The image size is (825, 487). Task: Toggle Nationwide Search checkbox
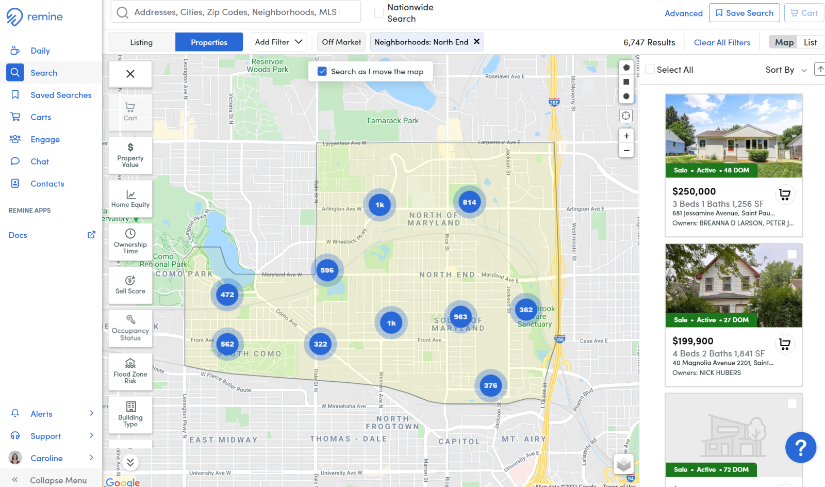click(x=379, y=13)
